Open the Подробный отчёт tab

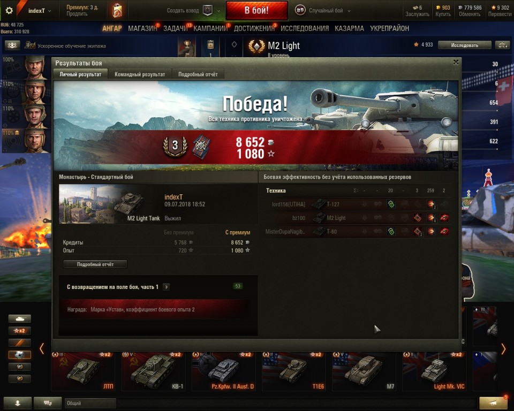tap(198, 74)
